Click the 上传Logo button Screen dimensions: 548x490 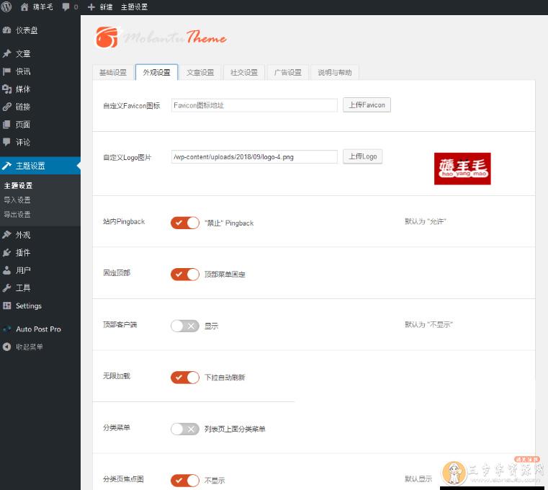(x=362, y=156)
